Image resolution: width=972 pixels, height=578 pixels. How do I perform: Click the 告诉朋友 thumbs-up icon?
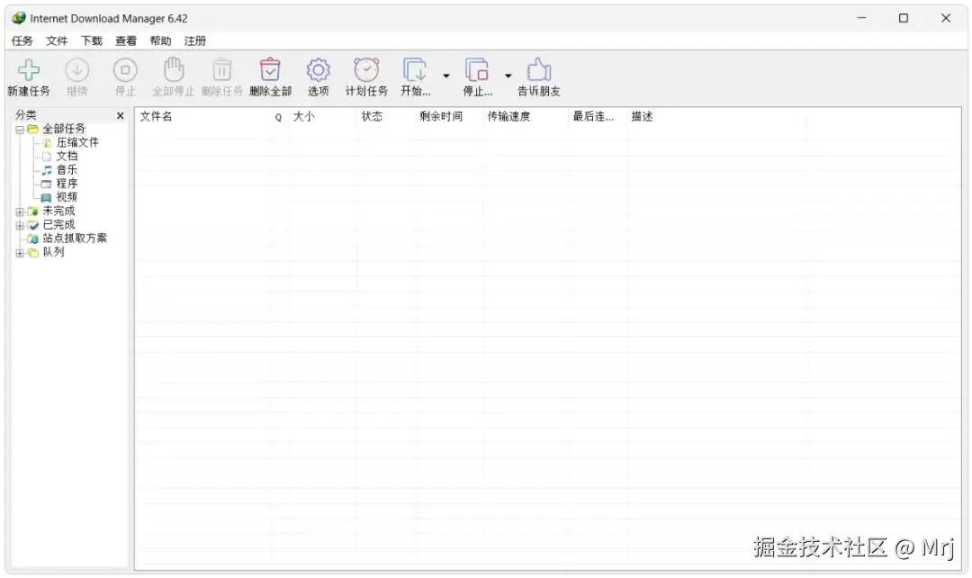[539, 70]
